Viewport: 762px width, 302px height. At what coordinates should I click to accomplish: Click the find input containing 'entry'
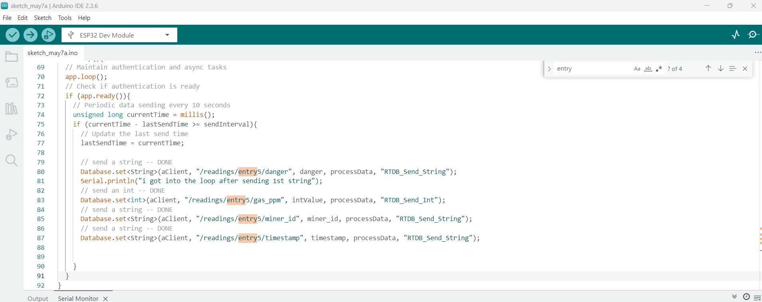593,69
